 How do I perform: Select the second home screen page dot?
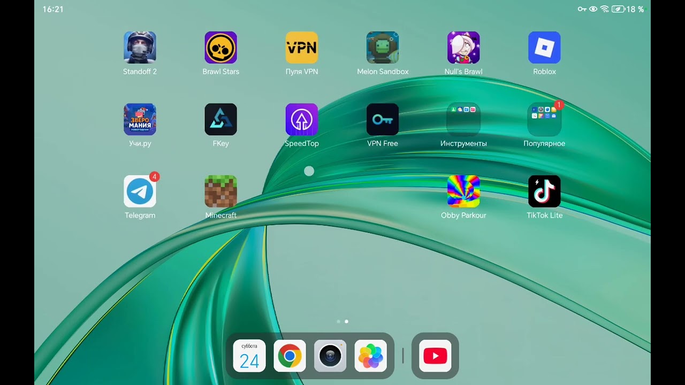pos(346,321)
